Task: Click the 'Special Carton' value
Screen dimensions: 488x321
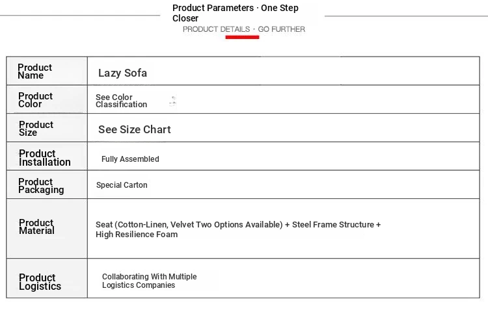Action: (x=122, y=185)
